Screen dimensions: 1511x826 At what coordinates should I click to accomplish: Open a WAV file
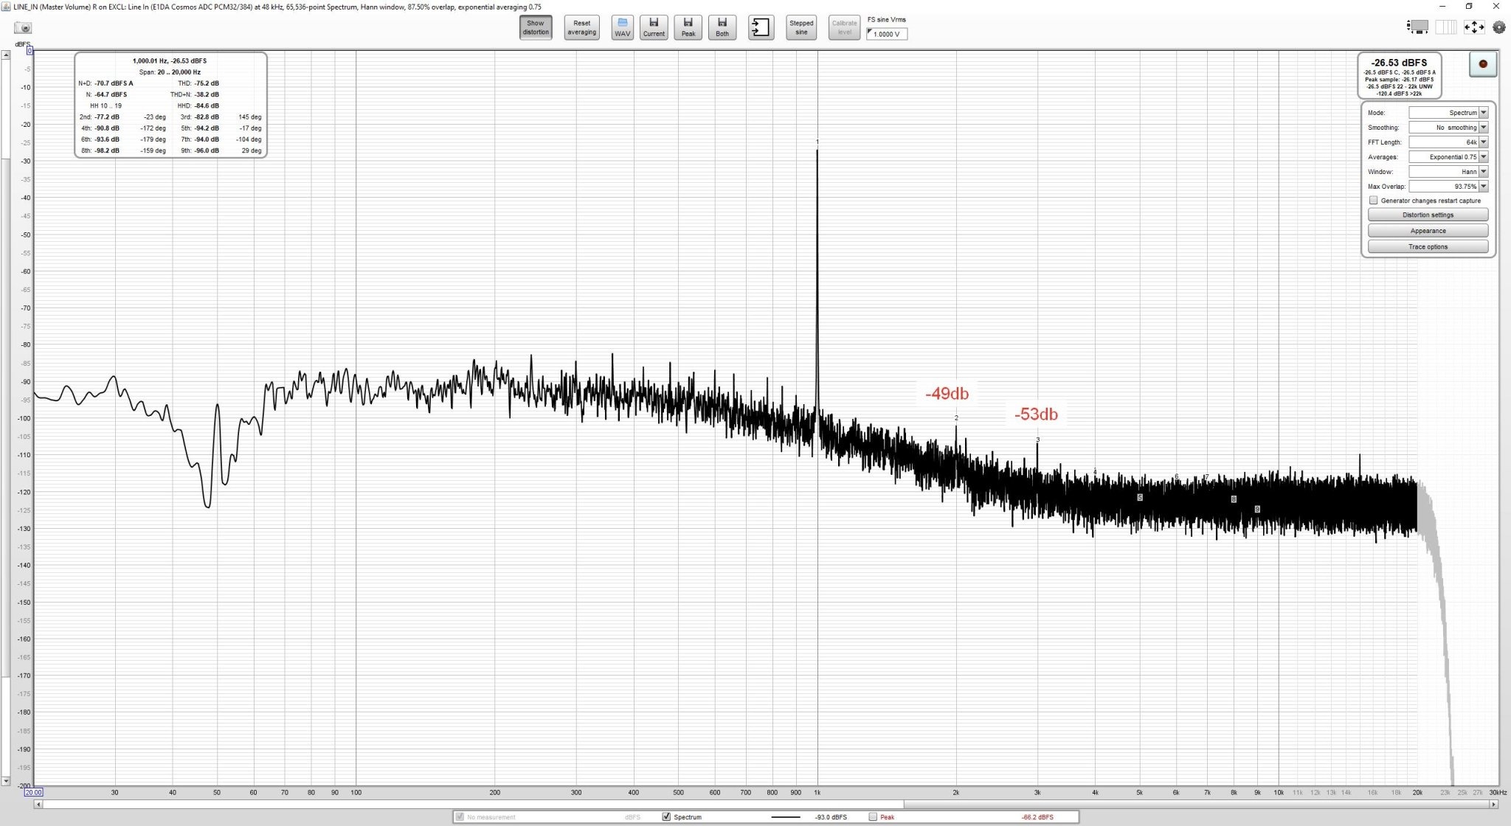click(x=622, y=27)
